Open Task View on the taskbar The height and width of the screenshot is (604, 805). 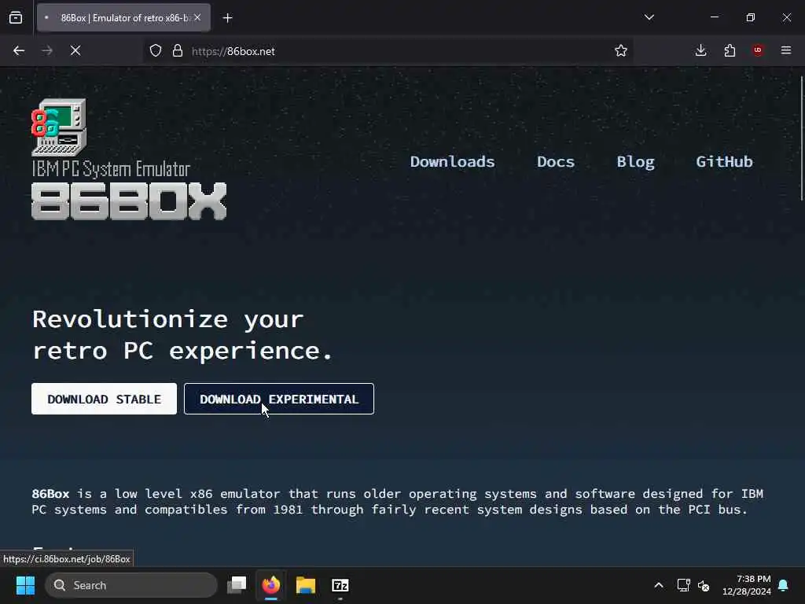237,585
